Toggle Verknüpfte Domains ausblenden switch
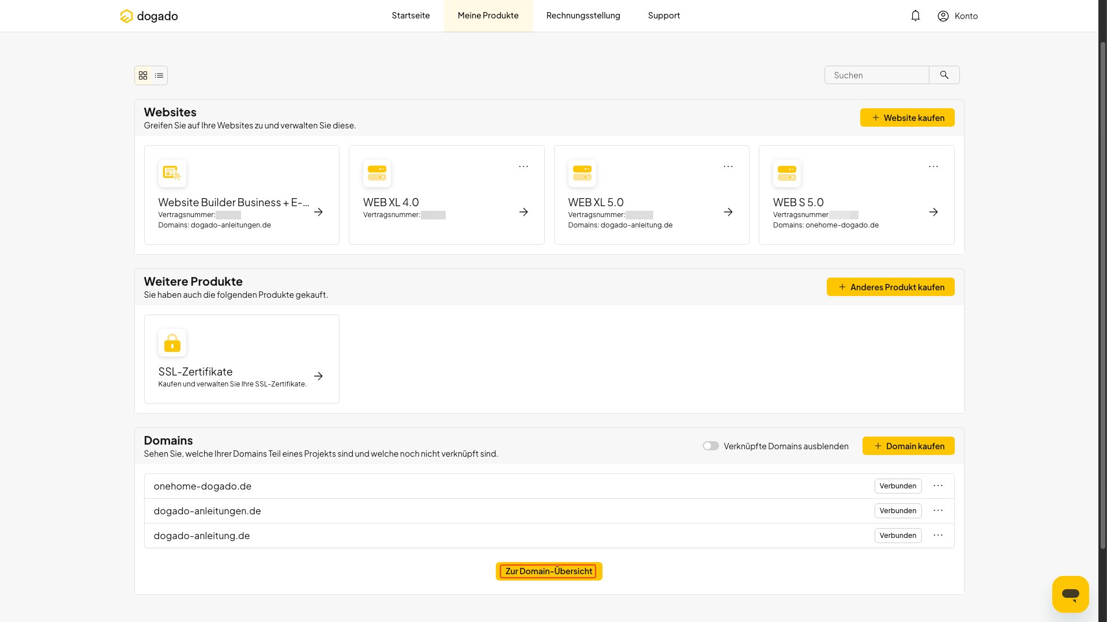 [x=711, y=446]
